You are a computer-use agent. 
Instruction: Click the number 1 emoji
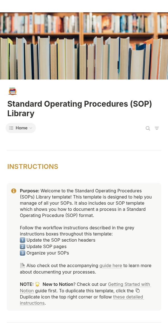pos(23,240)
